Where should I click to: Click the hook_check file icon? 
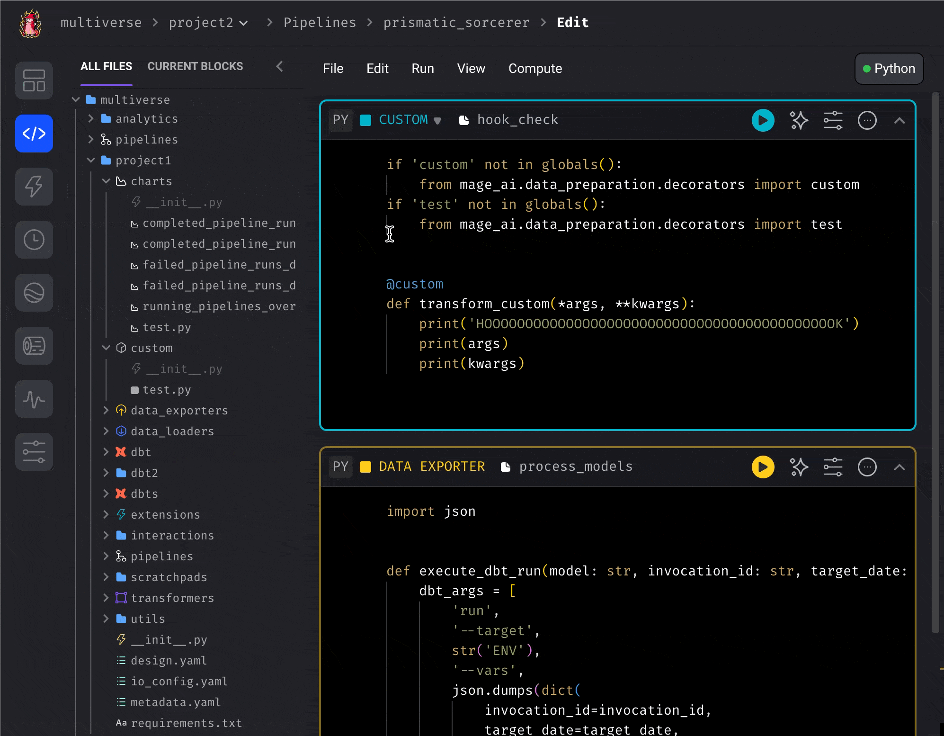coord(464,120)
